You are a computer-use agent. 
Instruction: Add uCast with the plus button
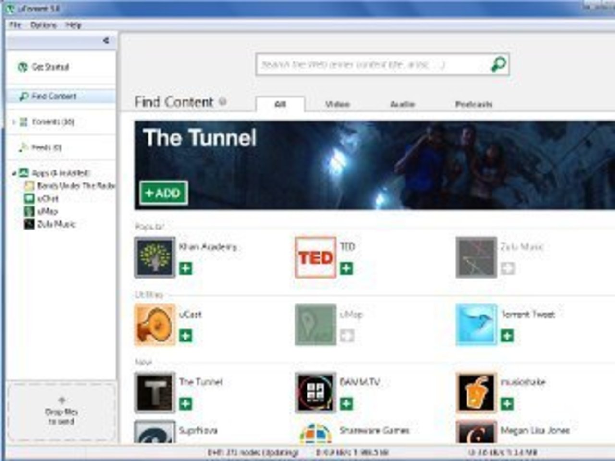pyautogui.click(x=185, y=336)
